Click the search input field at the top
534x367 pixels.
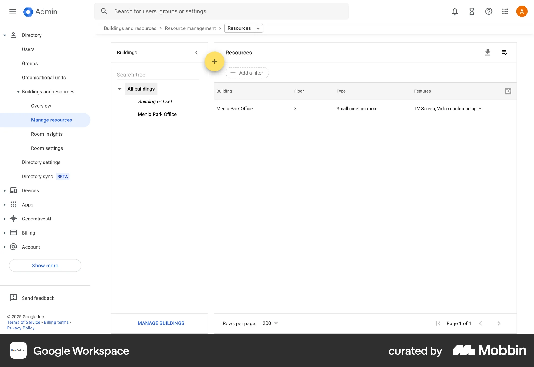[x=222, y=11]
